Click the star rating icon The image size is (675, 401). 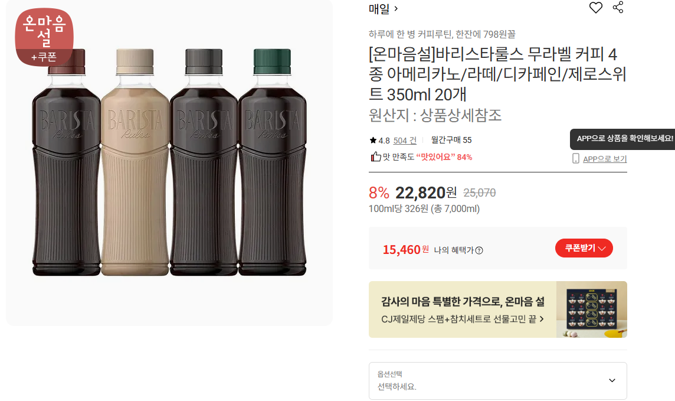click(373, 141)
